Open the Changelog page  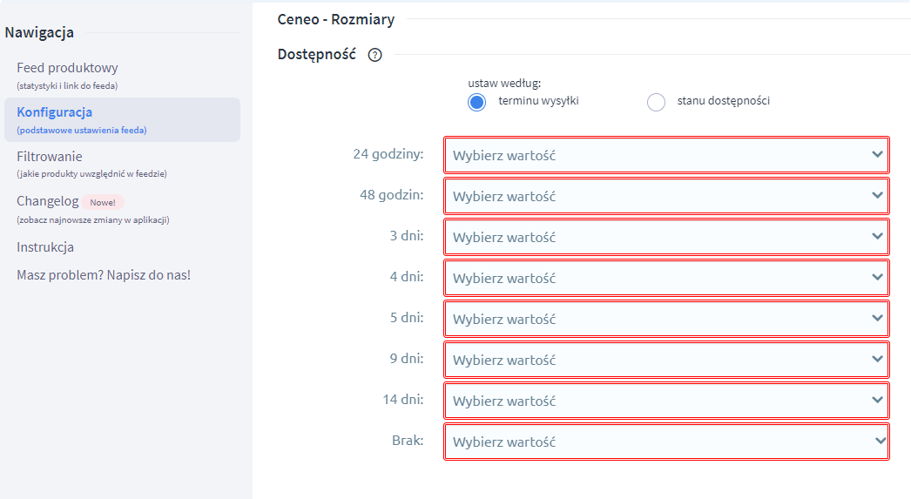coord(48,201)
